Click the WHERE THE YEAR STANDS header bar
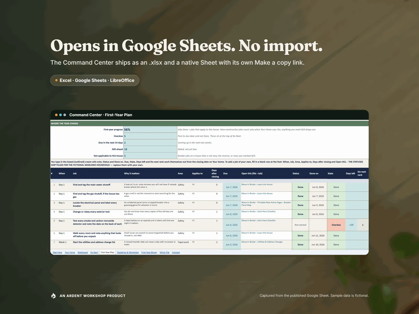Image resolution: width=419 pixels, height=314 pixels. point(210,124)
